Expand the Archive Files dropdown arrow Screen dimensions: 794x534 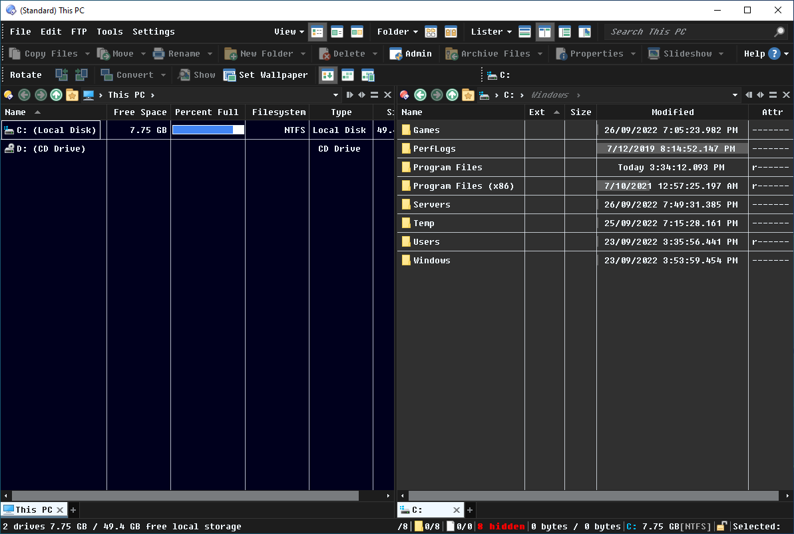[540, 54]
